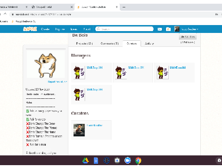Open Zoom from the shelf
This screenshot has height=167, width=222.
tap(128, 161)
